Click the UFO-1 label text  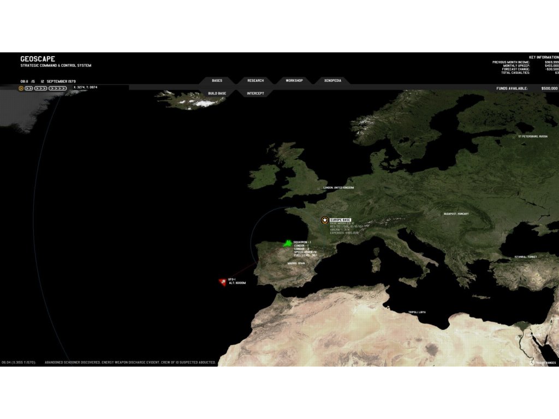click(231, 279)
